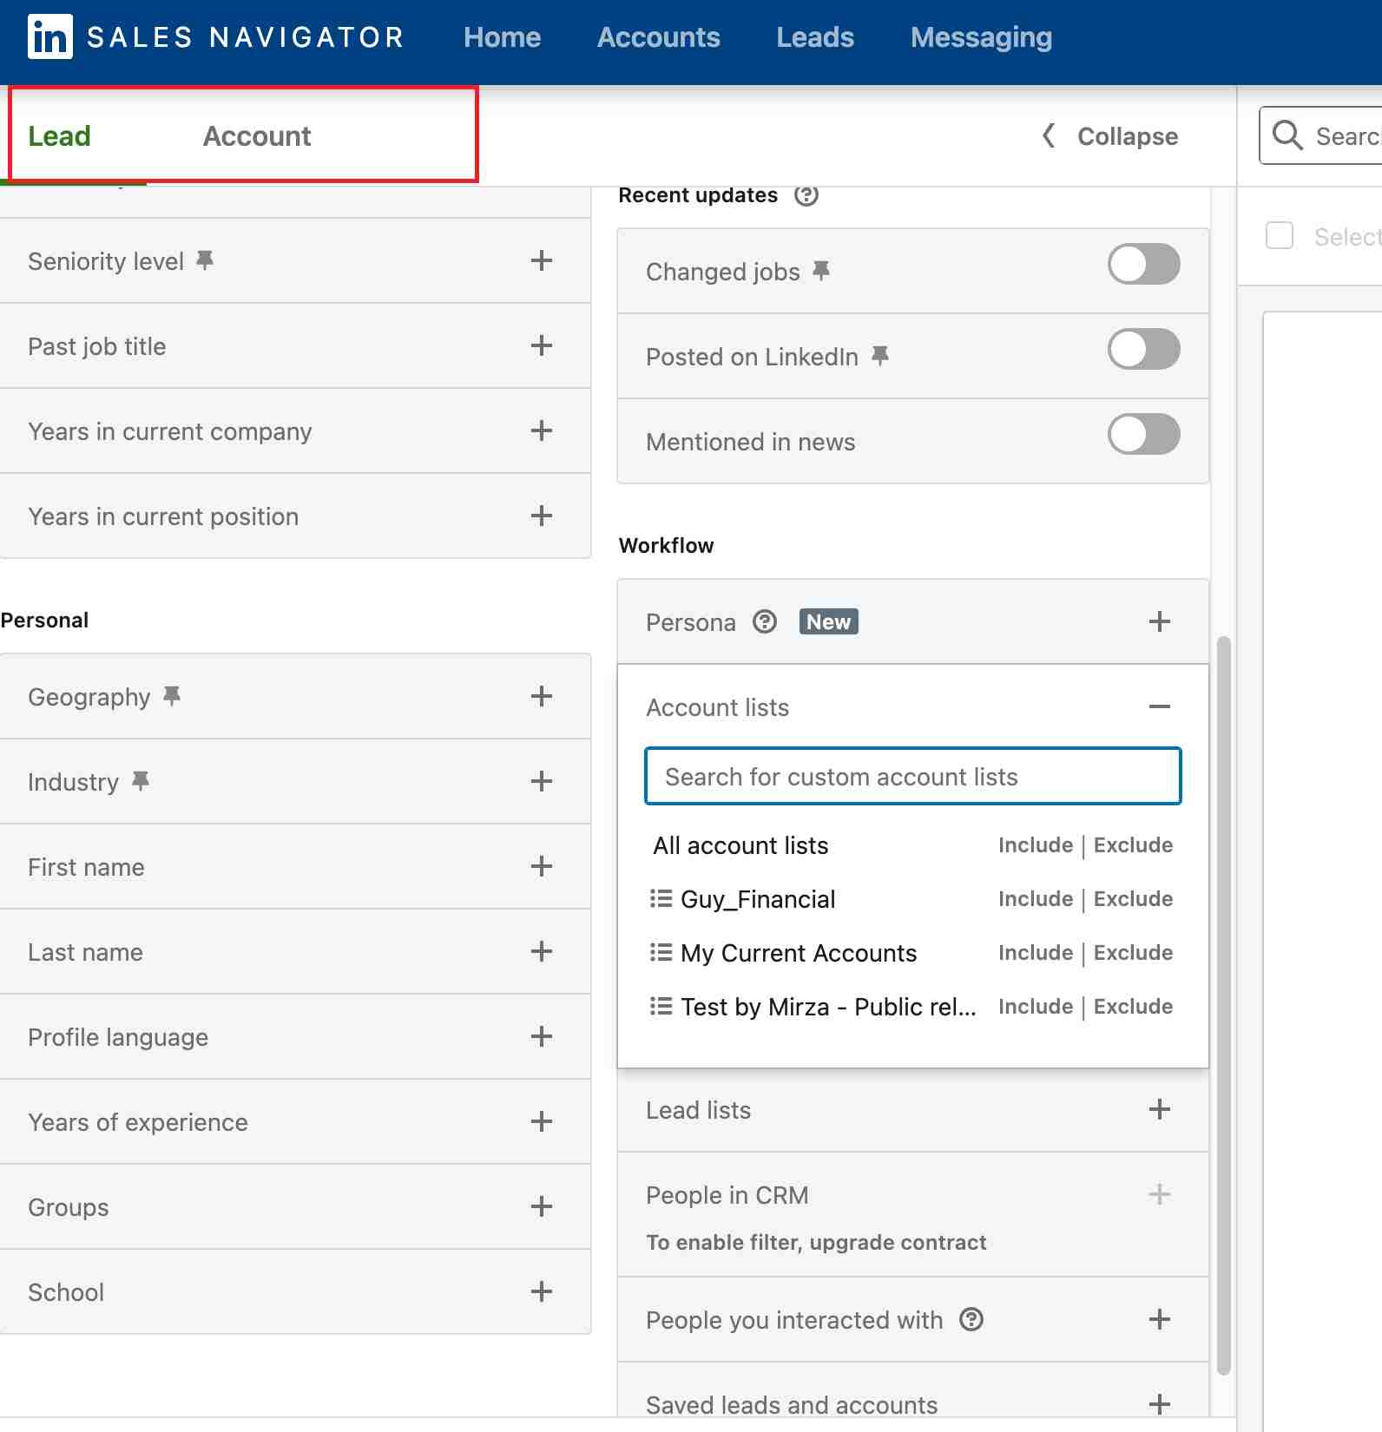Enable the Posted on LinkedIn switch
The height and width of the screenshot is (1432, 1382).
point(1143,349)
